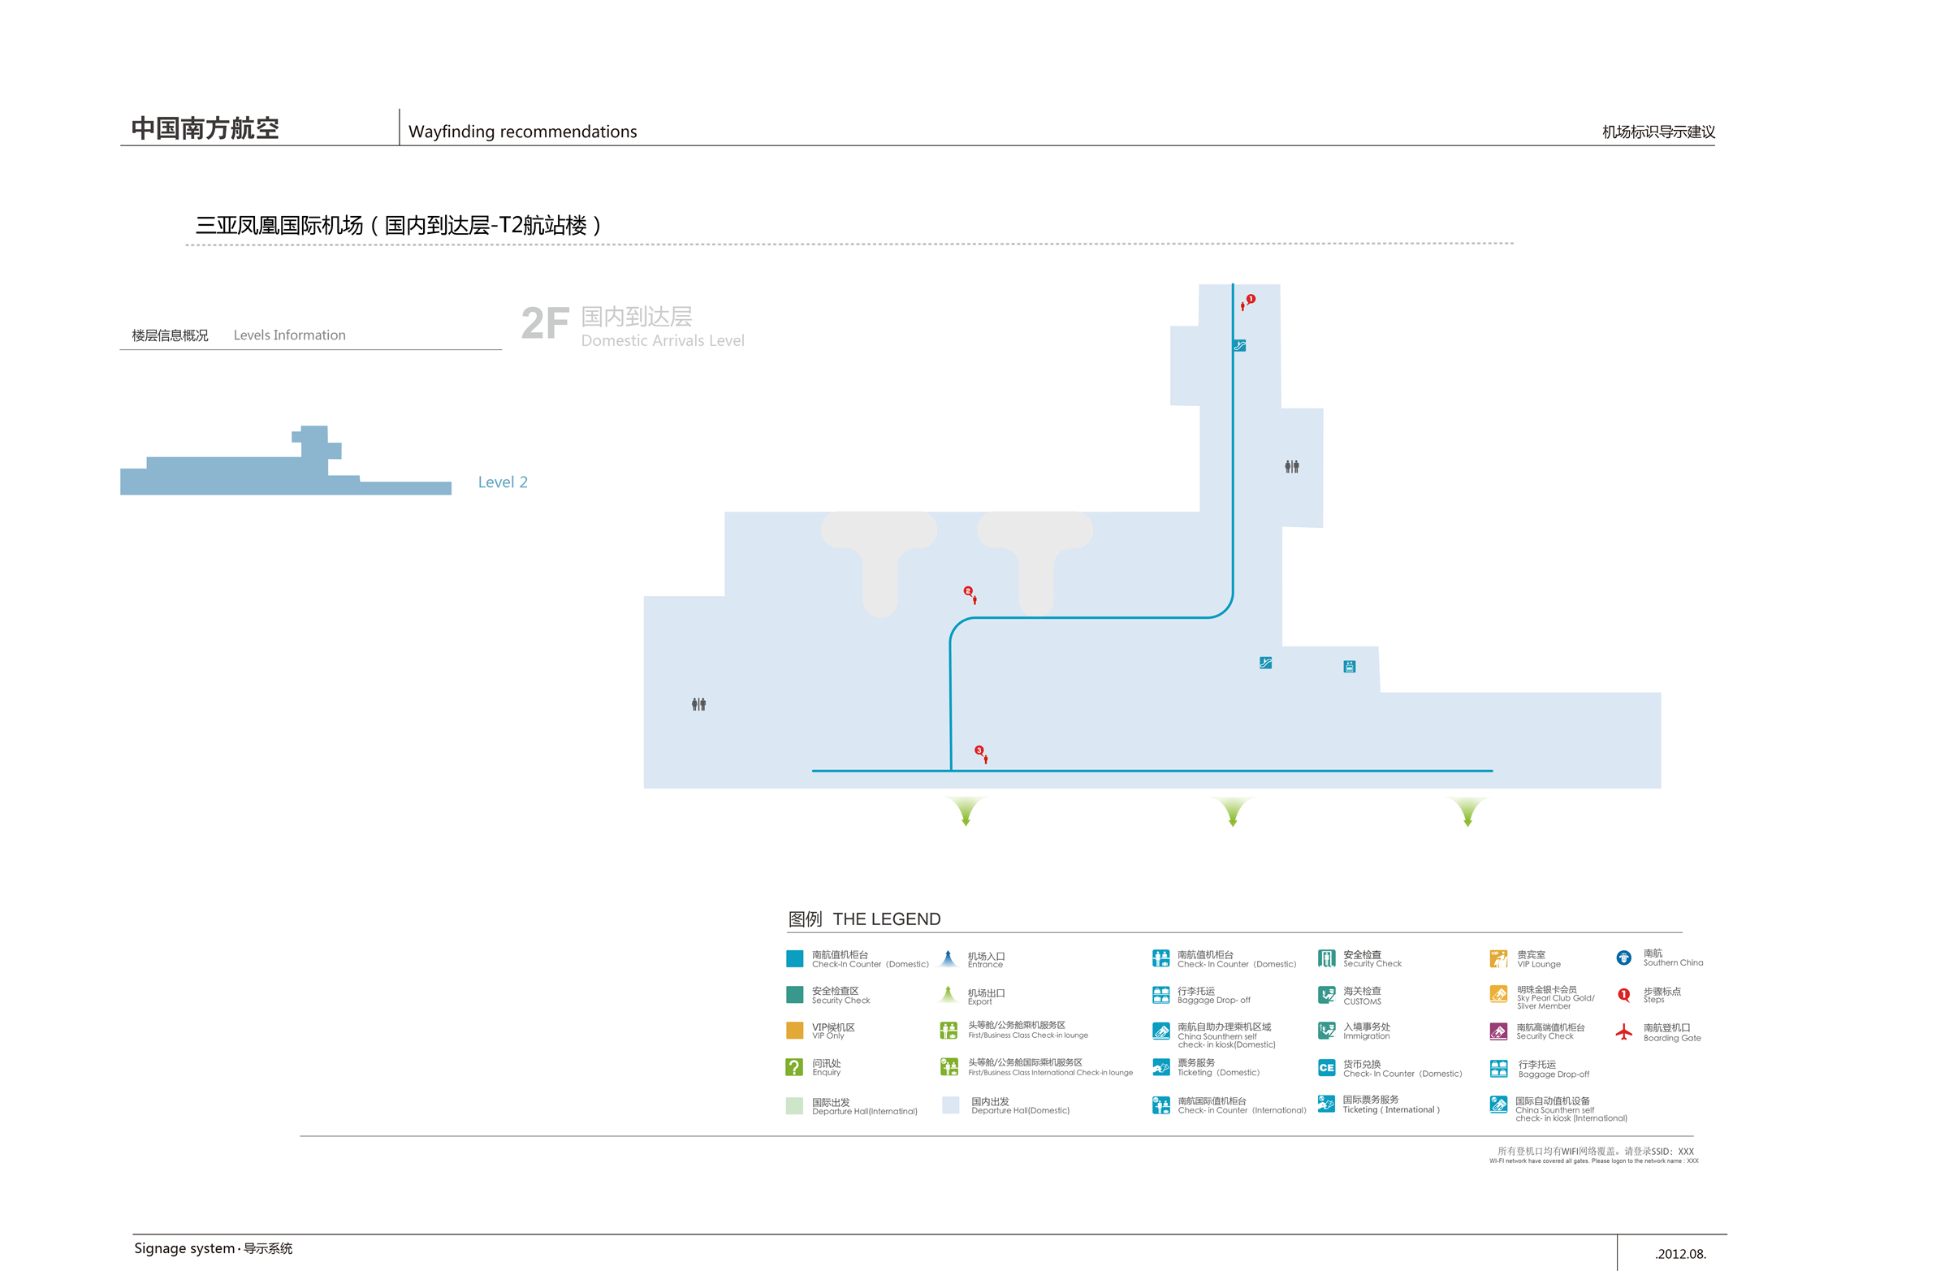
Task: Click the red step 1 marker on map
Action: 1251,299
